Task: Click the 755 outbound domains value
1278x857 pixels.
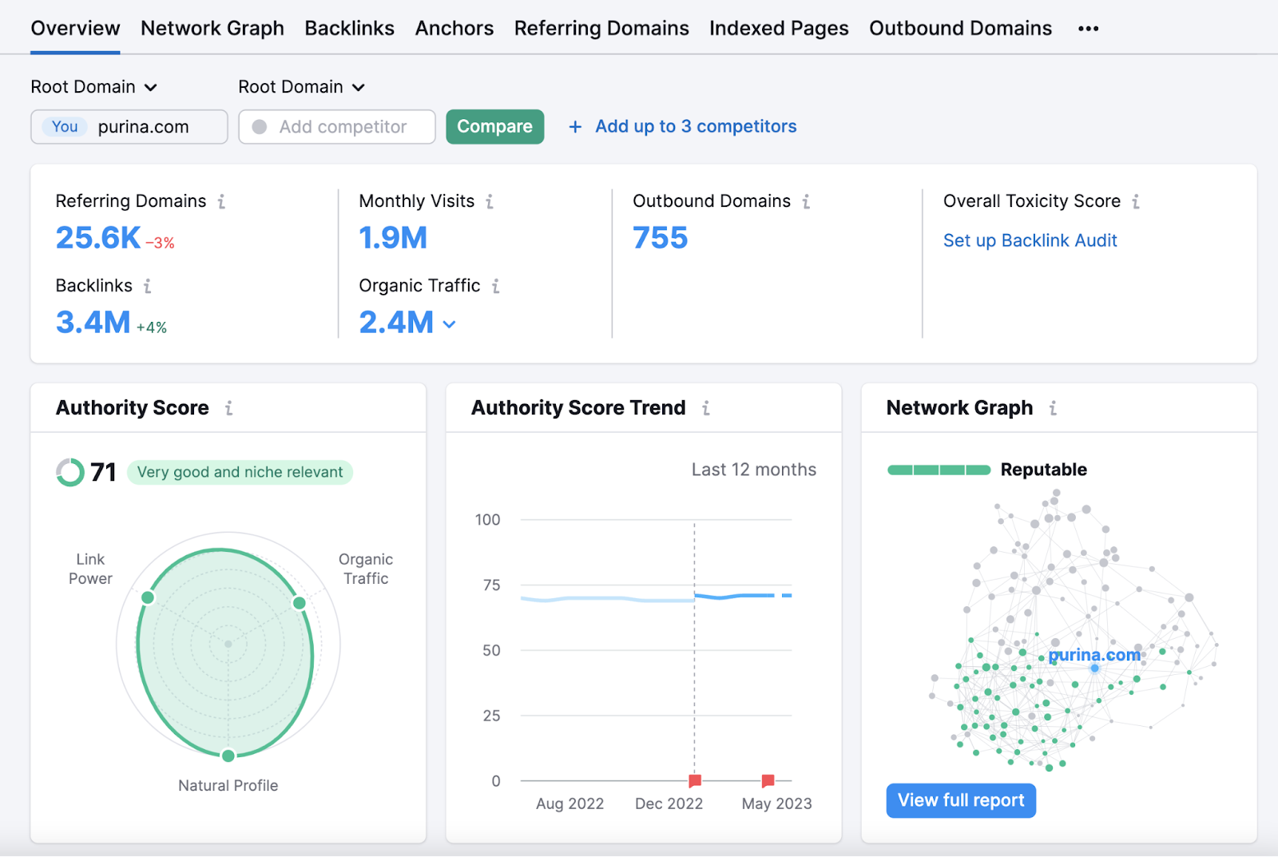Action: click(x=660, y=238)
